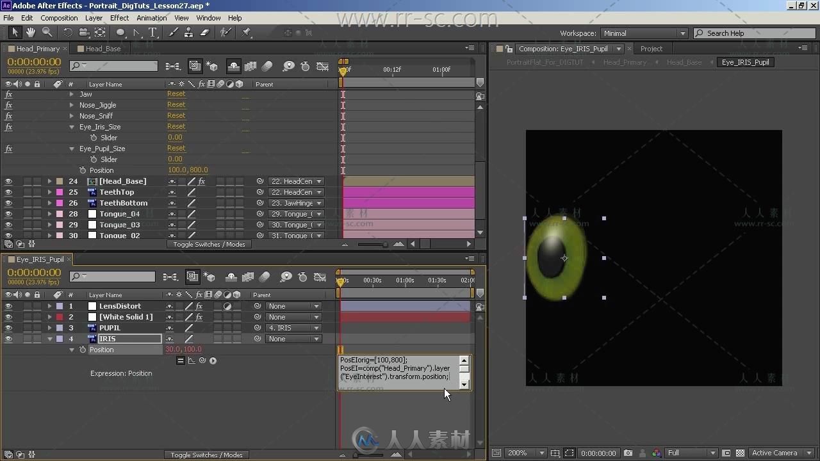
Task: Expand the Jaw effect
Action: (x=72, y=94)
